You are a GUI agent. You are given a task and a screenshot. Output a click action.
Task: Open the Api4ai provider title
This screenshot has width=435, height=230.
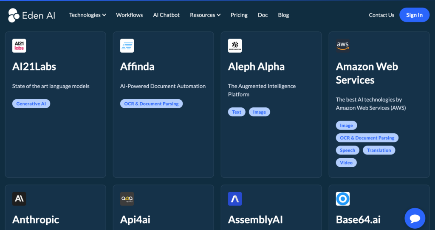point(135,220)
